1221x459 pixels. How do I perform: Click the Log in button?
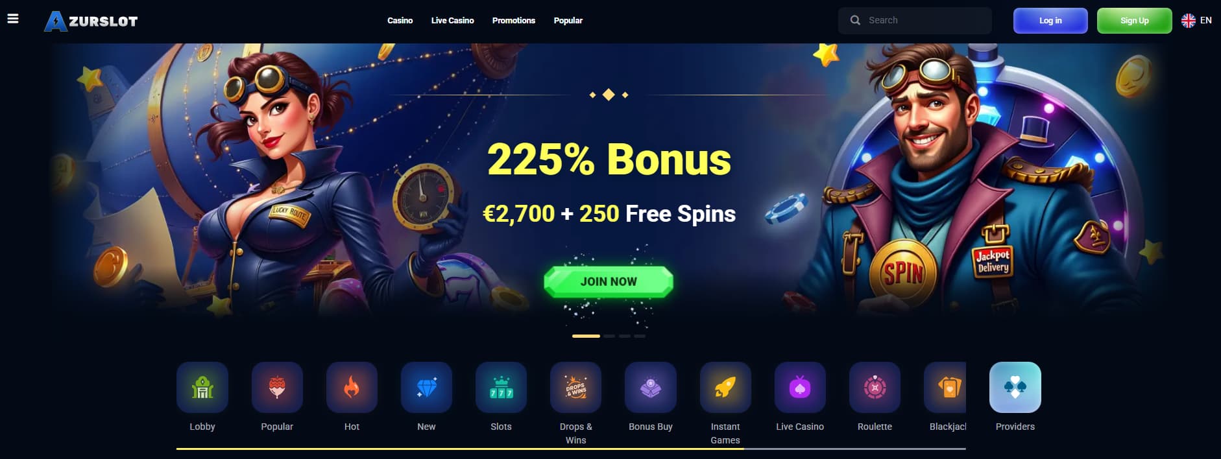coord(1050,21)
